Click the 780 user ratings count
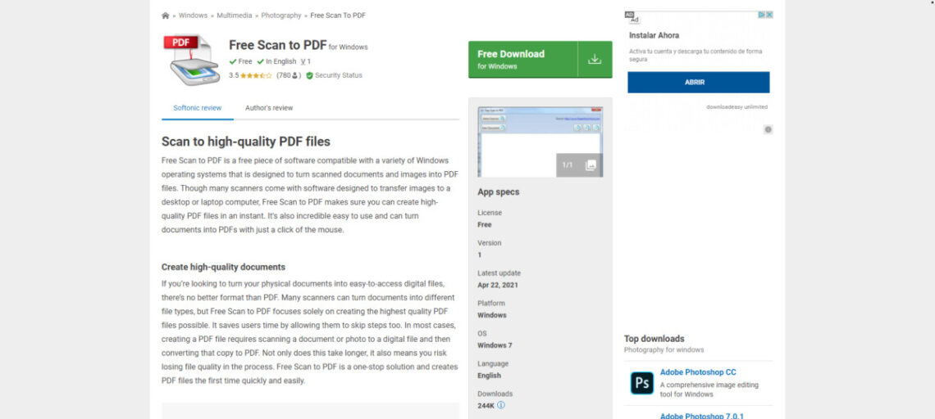Image resolution: width=935 pixels, height=419 pixels. pos(289,75)
